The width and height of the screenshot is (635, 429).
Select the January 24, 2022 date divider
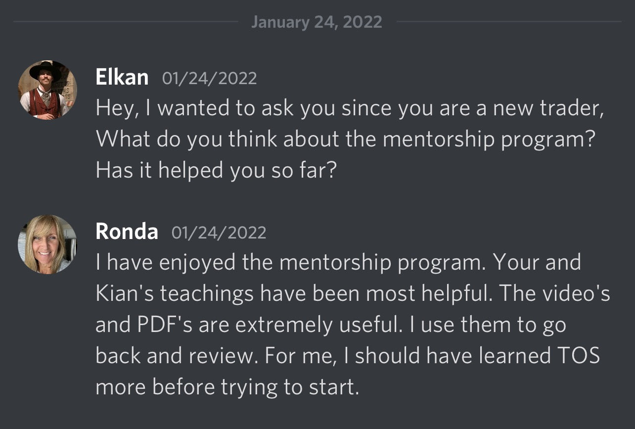(x=317, y=22)
